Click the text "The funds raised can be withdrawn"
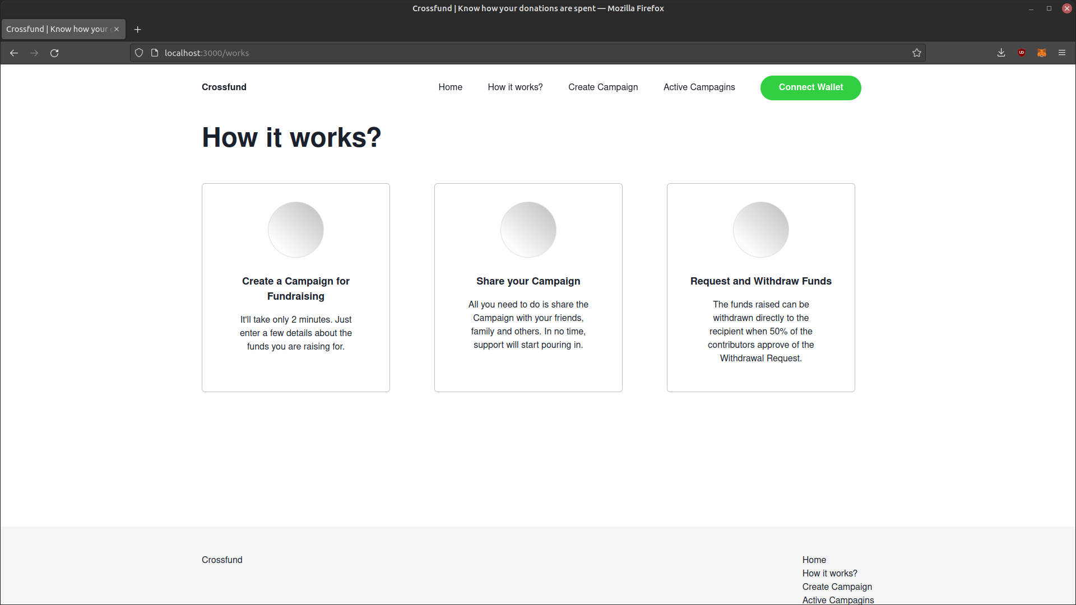Viewport: 1076px width, 605px height. 761,311
